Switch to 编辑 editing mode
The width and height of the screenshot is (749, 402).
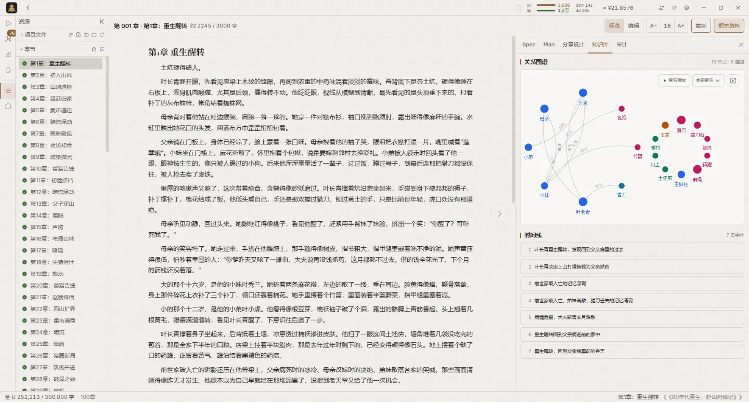click(633, 26)
